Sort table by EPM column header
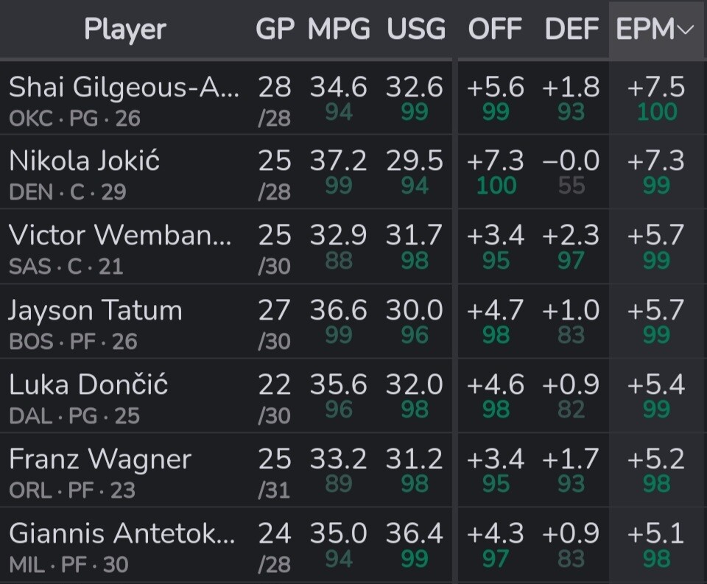This screenshot has width=707, height=584. pyautogui.click(x=645, y=29)
